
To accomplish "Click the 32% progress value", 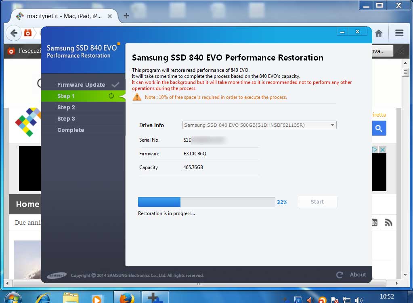I will 282,202.
